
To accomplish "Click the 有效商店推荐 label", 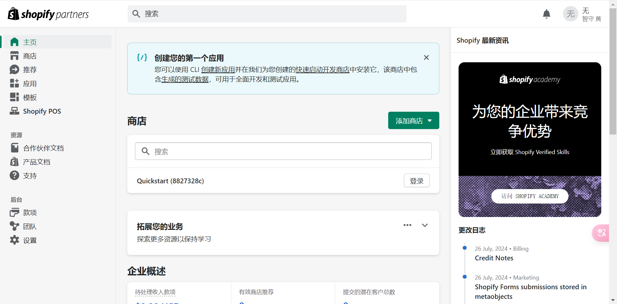I will tap(256, 292).
